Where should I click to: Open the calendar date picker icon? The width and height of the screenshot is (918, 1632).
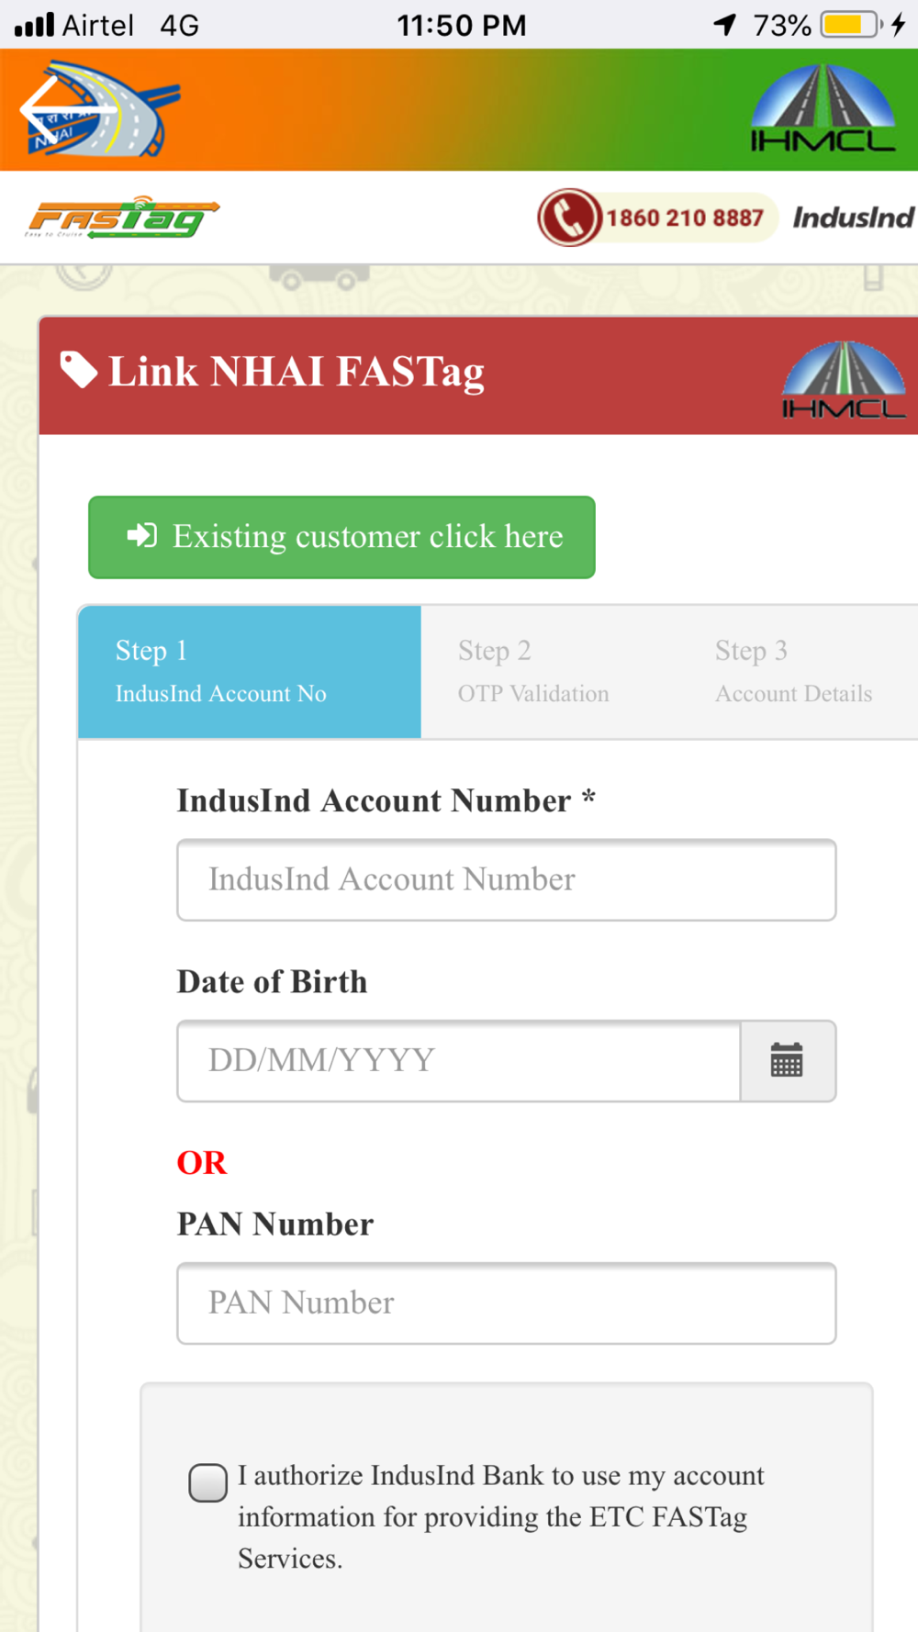788,1060
